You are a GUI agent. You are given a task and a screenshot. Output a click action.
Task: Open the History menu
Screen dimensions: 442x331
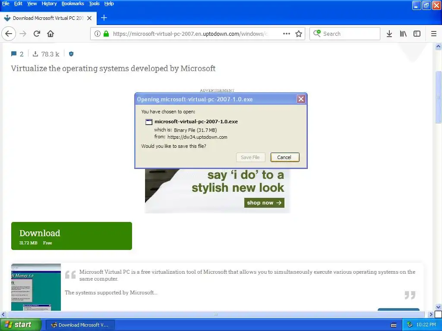(x=49, y=3)
